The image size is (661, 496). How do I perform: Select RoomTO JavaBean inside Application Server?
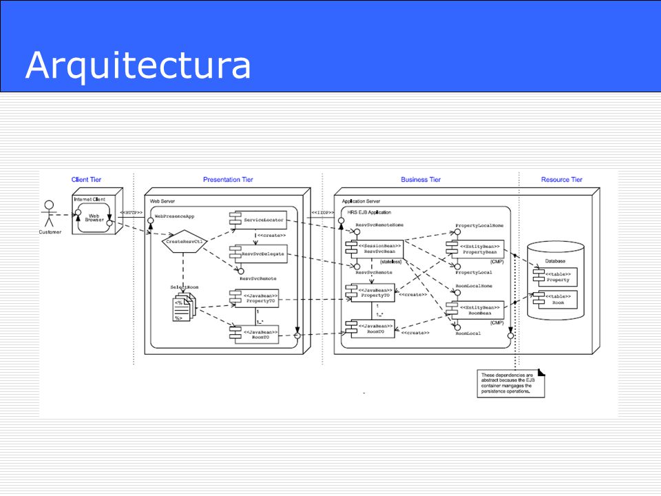click(370, 329)
